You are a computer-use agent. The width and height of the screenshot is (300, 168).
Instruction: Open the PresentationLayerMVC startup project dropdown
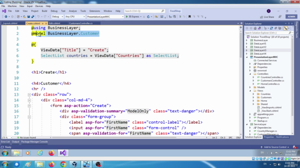click(x=105, y=17)
